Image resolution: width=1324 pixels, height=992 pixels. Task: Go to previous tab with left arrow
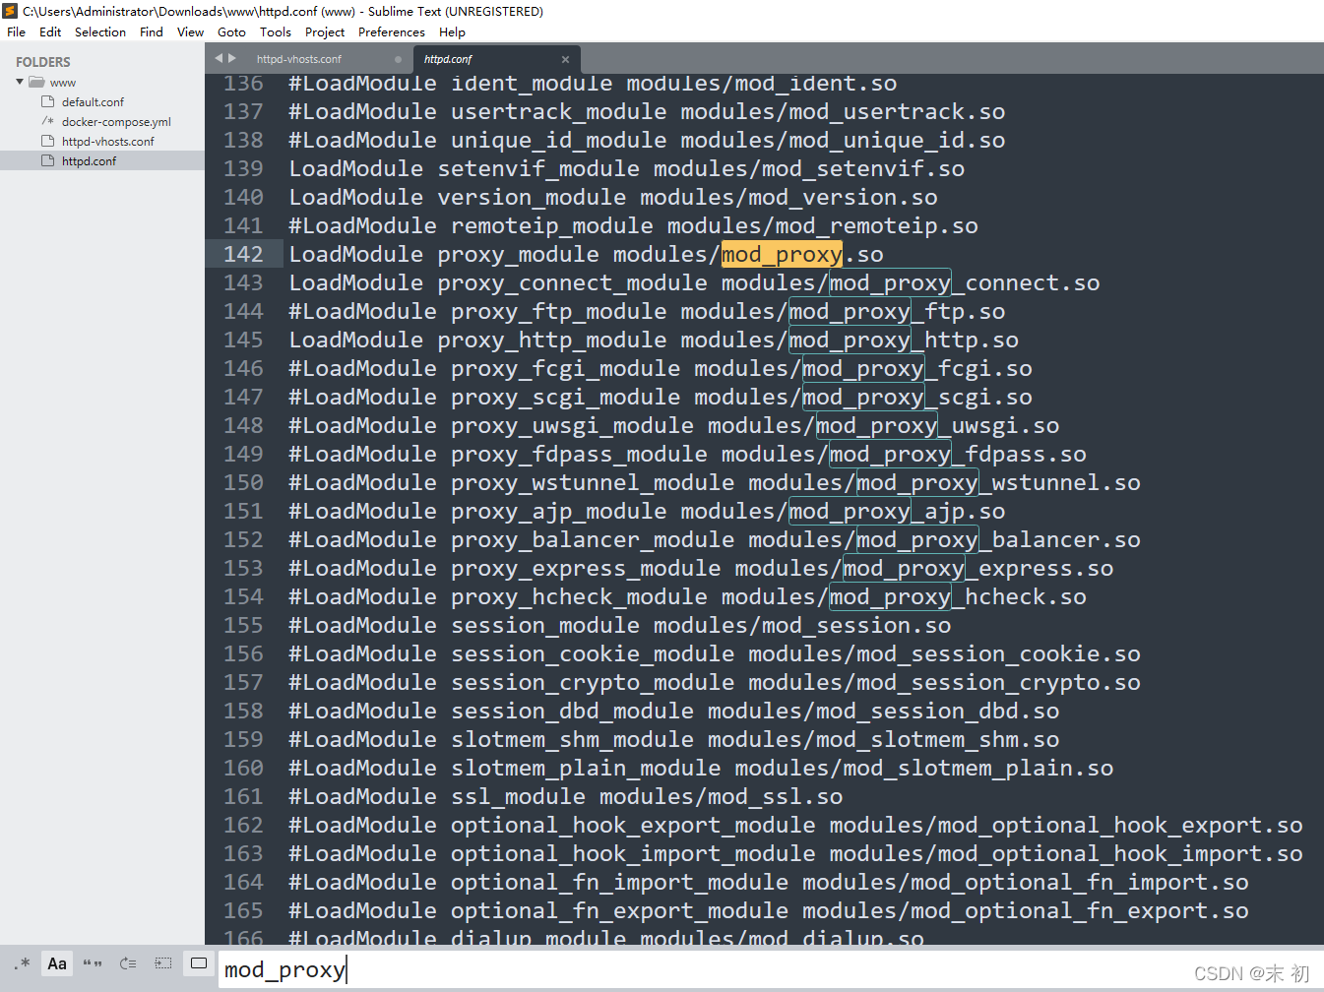(x=220, y=58)
